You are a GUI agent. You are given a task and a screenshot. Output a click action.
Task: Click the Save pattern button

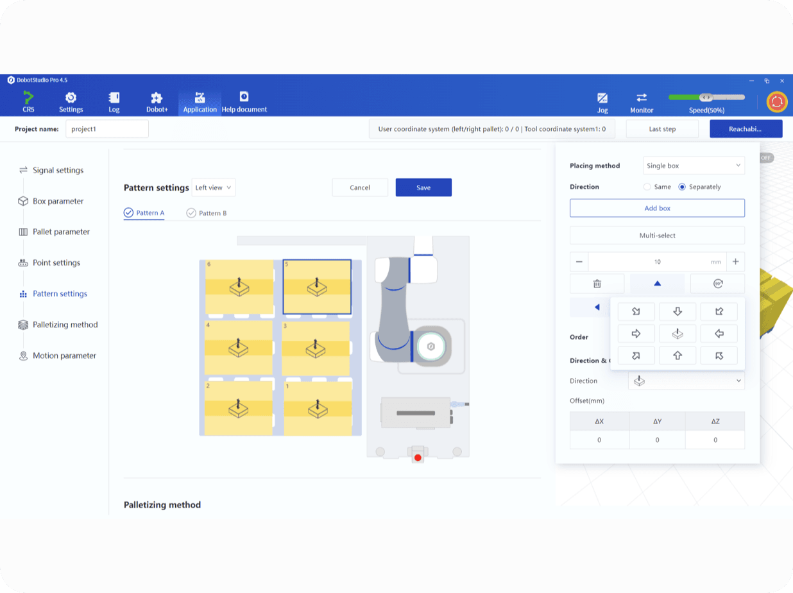pyautogui.click(x=423, y=187)
